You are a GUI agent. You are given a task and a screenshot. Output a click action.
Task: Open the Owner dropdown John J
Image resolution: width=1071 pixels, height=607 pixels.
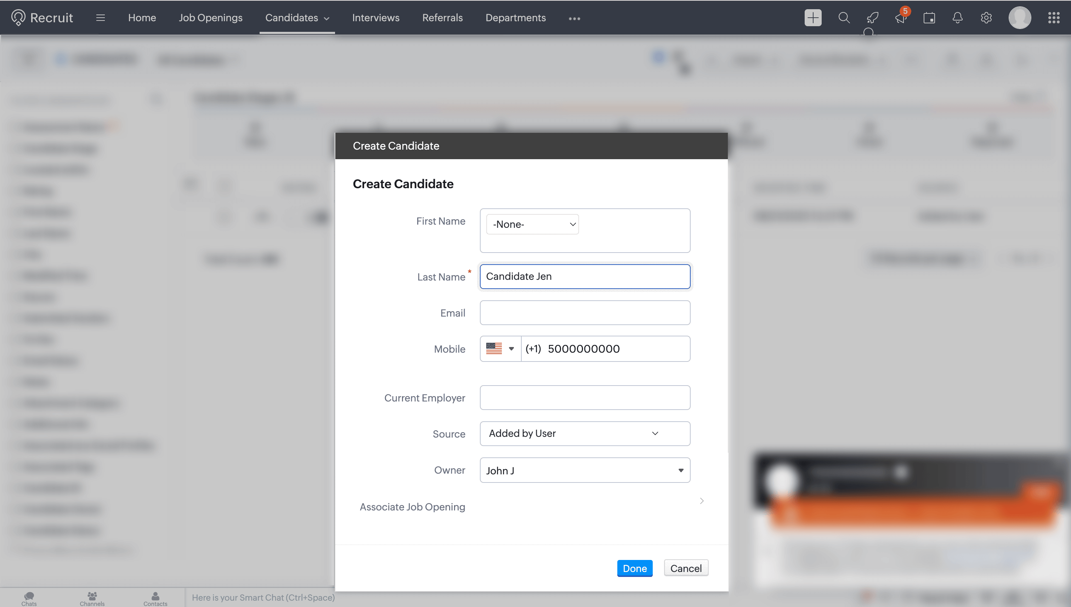pos(584,470)
